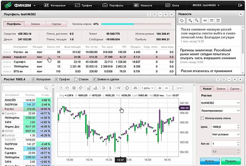This screenshot has width=246, height=166.
Task: Switch news to four-line dense view
Action: click(x=218, y=21)
